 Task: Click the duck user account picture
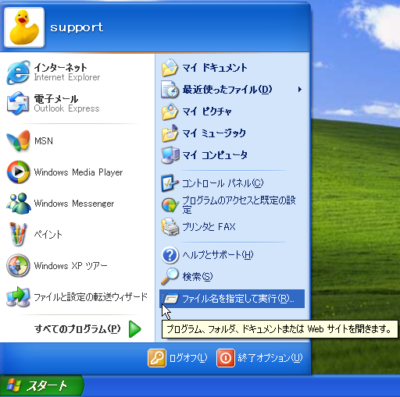coord(24,27)
